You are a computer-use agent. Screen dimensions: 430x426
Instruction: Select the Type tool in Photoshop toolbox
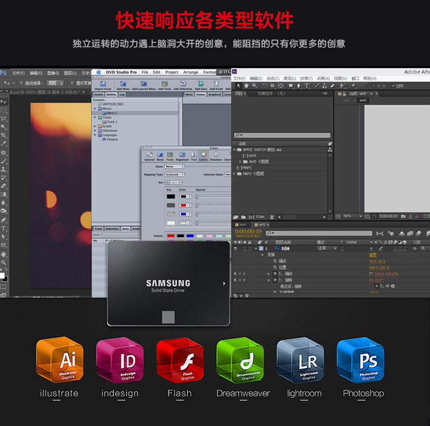4,228
